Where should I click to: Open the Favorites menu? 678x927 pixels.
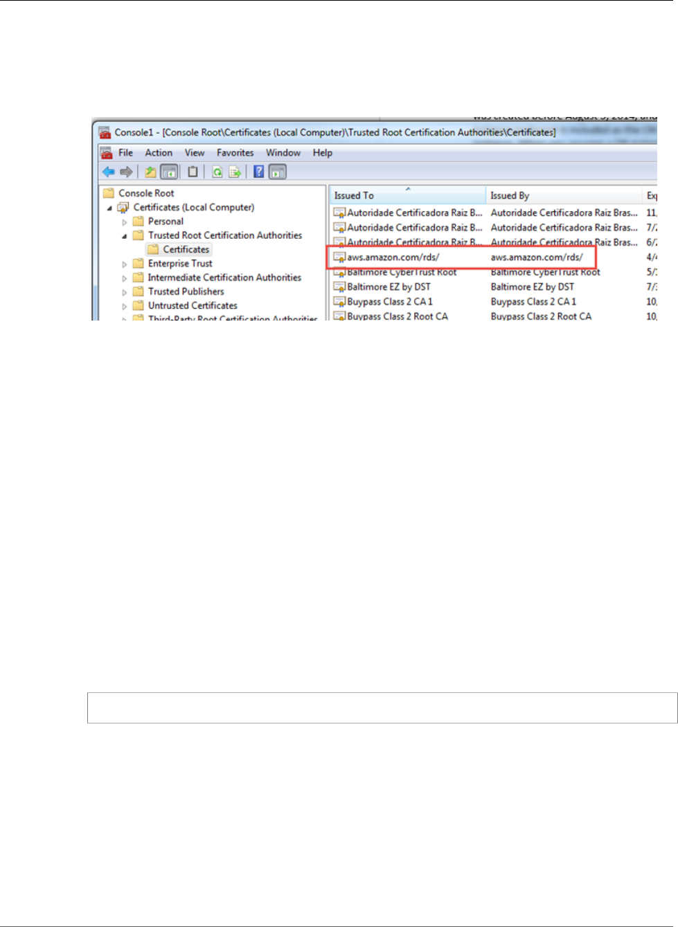235,152
